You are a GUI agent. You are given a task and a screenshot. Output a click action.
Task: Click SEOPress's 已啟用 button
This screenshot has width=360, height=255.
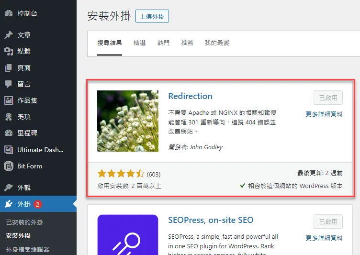(x=328, y=222)
